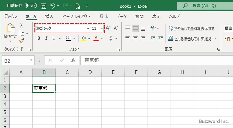The width and height of the screenshot is (233, 128).
Task: Increase font size with larger A
Action: (x=108, y=28)
